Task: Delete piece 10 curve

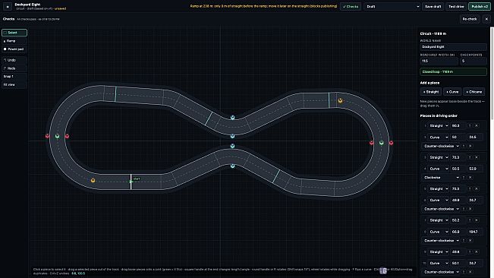Action: pyautogui.click(x=470, y=272)
